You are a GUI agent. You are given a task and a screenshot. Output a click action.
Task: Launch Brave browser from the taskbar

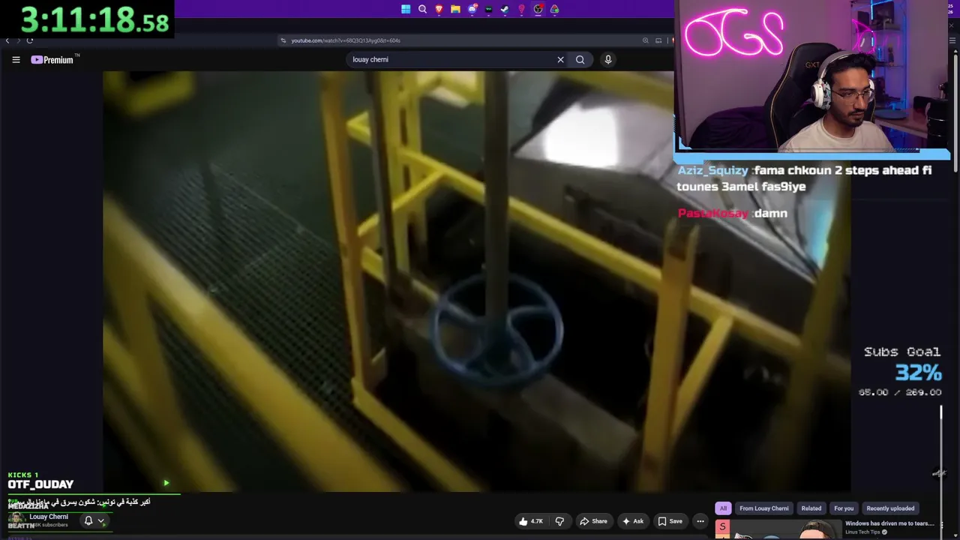pyautogui.click(x=439, y=9)
